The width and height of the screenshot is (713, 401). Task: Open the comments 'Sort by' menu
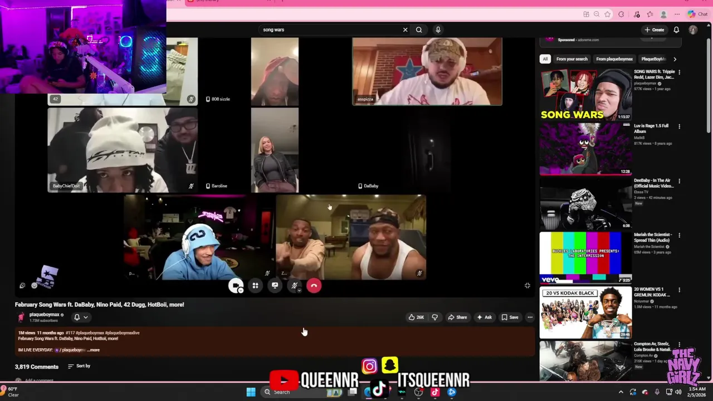point(79,366)
